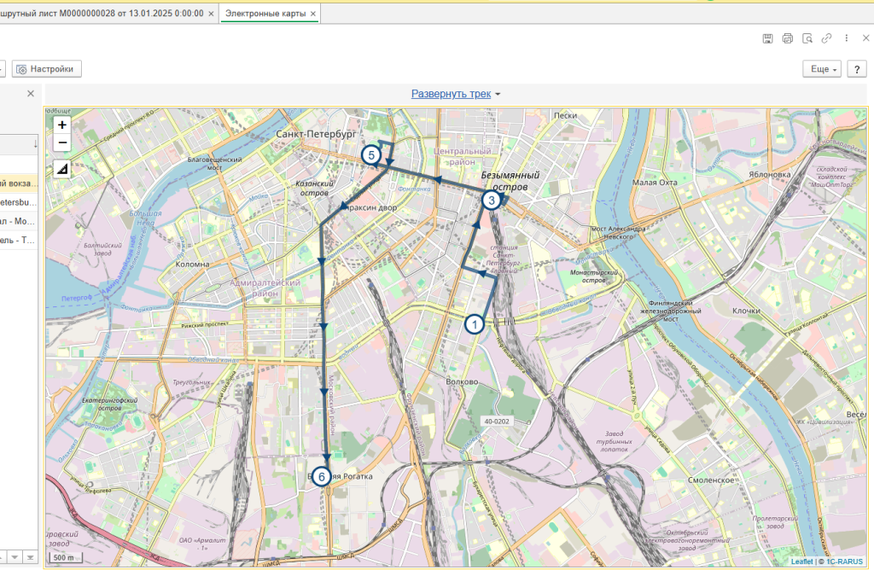The height and width of the screenshot is (570, 874).
Task: Click the save (floppy disk) icon
Action: click(768, 38)
